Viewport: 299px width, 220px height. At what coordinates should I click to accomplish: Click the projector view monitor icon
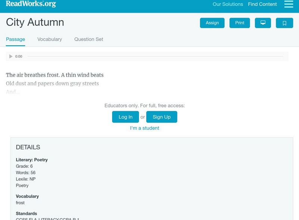(x=263, y=23)
